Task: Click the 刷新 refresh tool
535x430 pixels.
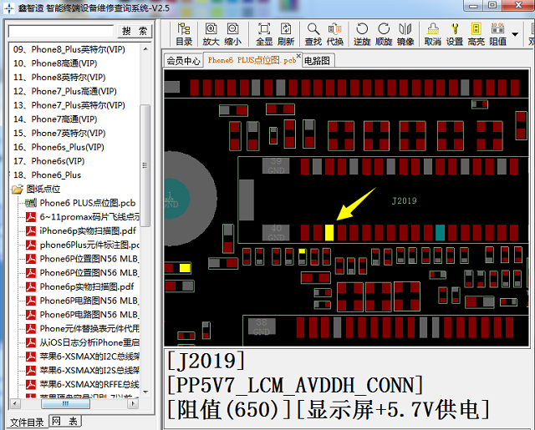Action: coord(286,34)
